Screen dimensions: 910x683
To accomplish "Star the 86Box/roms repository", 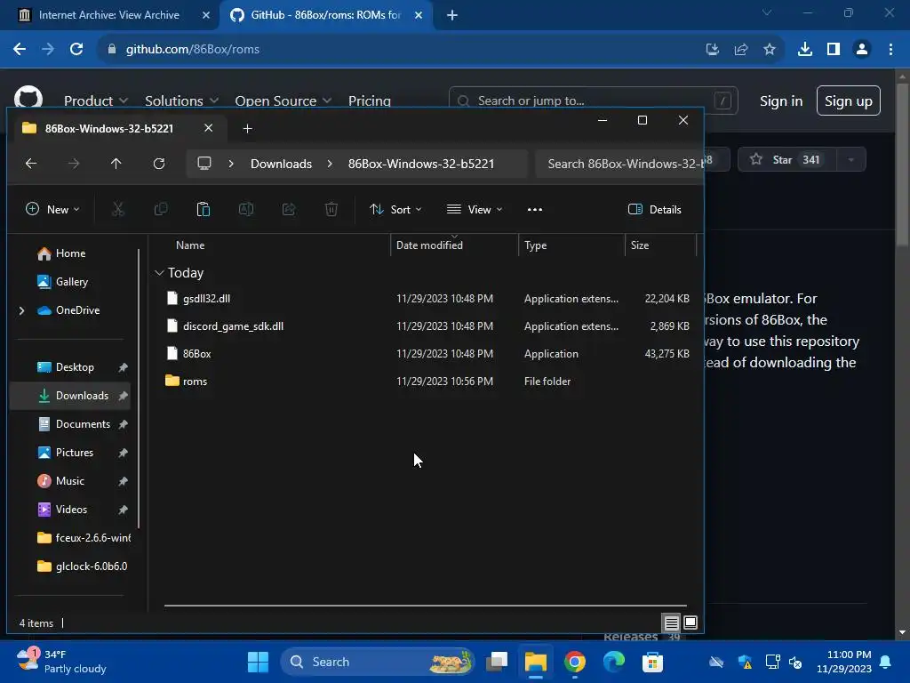I will point(786,160).
